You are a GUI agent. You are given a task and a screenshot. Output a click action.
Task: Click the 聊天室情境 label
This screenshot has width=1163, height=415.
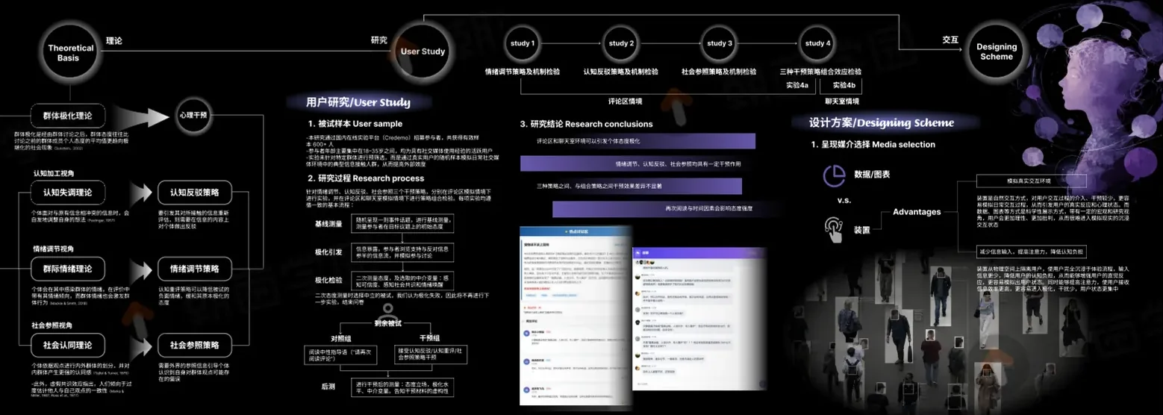click(x=842, y=101)
